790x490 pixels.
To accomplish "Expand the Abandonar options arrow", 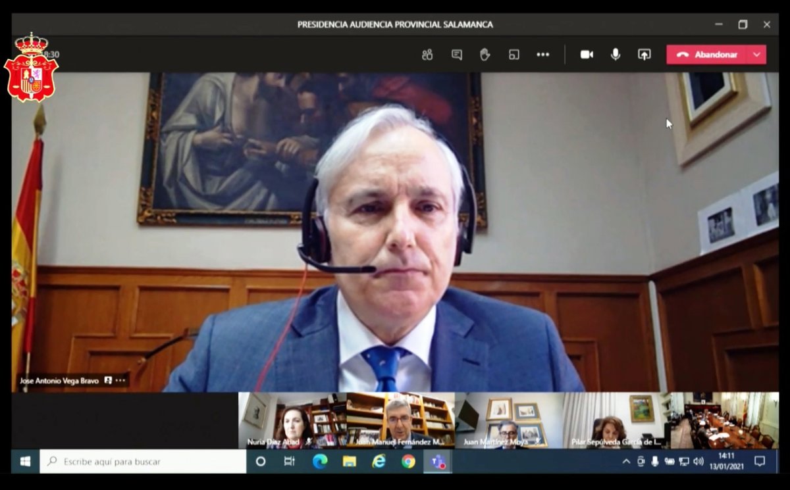I will pyautogui.click(x=756, y=55).
